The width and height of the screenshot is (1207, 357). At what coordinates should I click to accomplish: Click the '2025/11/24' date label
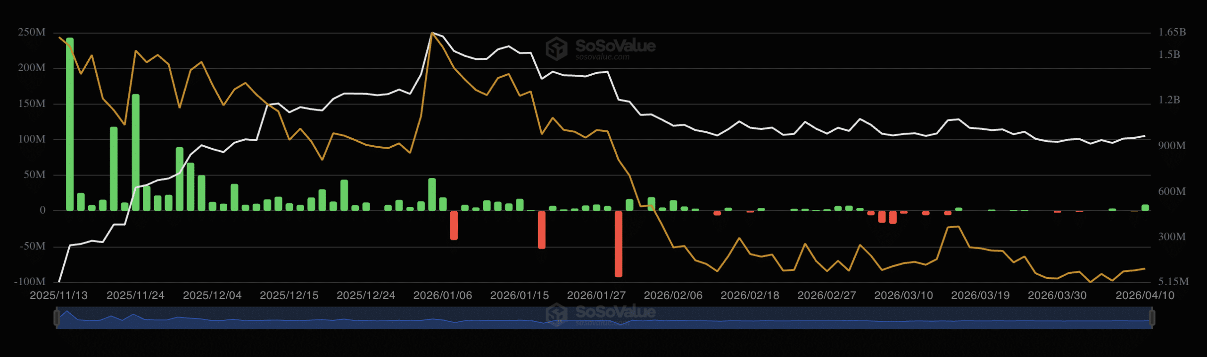(x=135, y=295)
